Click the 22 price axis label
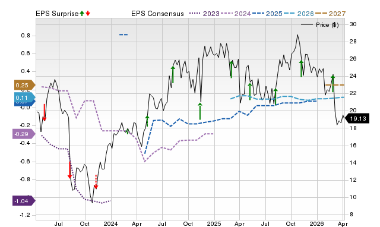380x227 pixels. pos(353,93)
